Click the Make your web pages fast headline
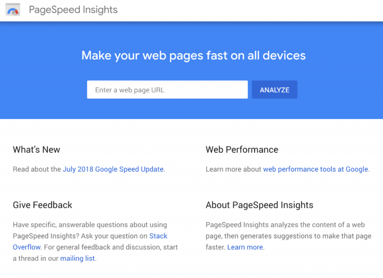 click(x=194, y=55)
